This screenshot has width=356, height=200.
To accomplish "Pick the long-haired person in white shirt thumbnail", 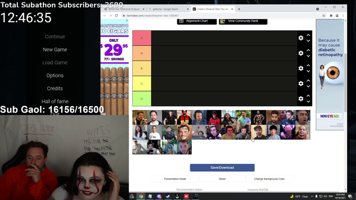I will [x=140, y=132].
